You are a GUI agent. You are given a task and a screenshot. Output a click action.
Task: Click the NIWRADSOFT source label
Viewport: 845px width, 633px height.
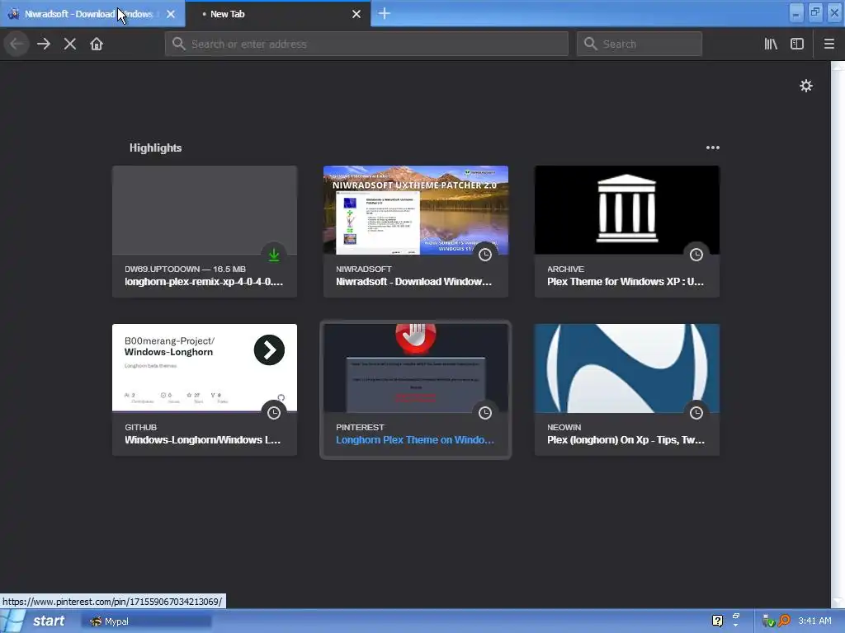364,269
